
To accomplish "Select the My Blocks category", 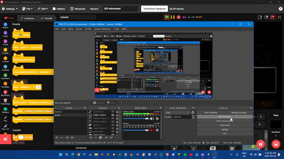I will 5,93.
